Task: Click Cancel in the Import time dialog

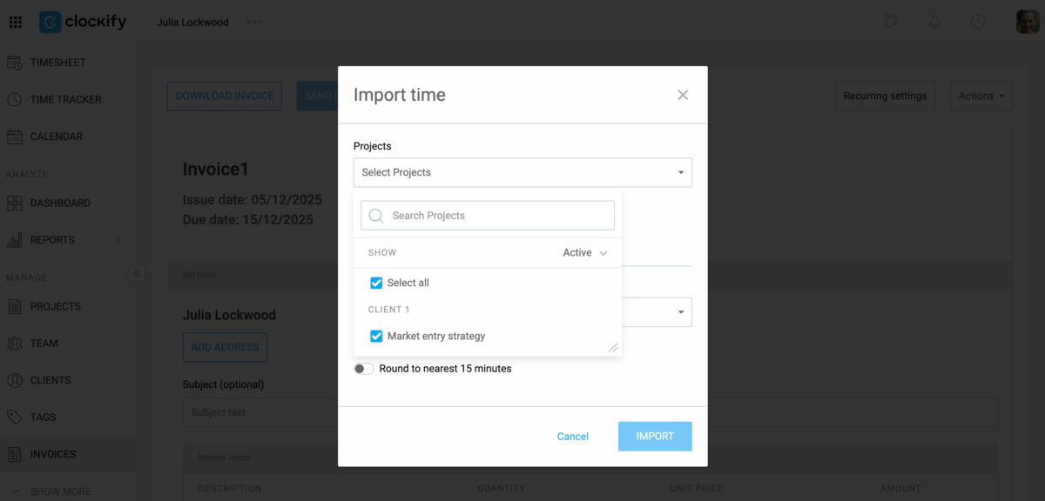Action: tap(572, 436)
